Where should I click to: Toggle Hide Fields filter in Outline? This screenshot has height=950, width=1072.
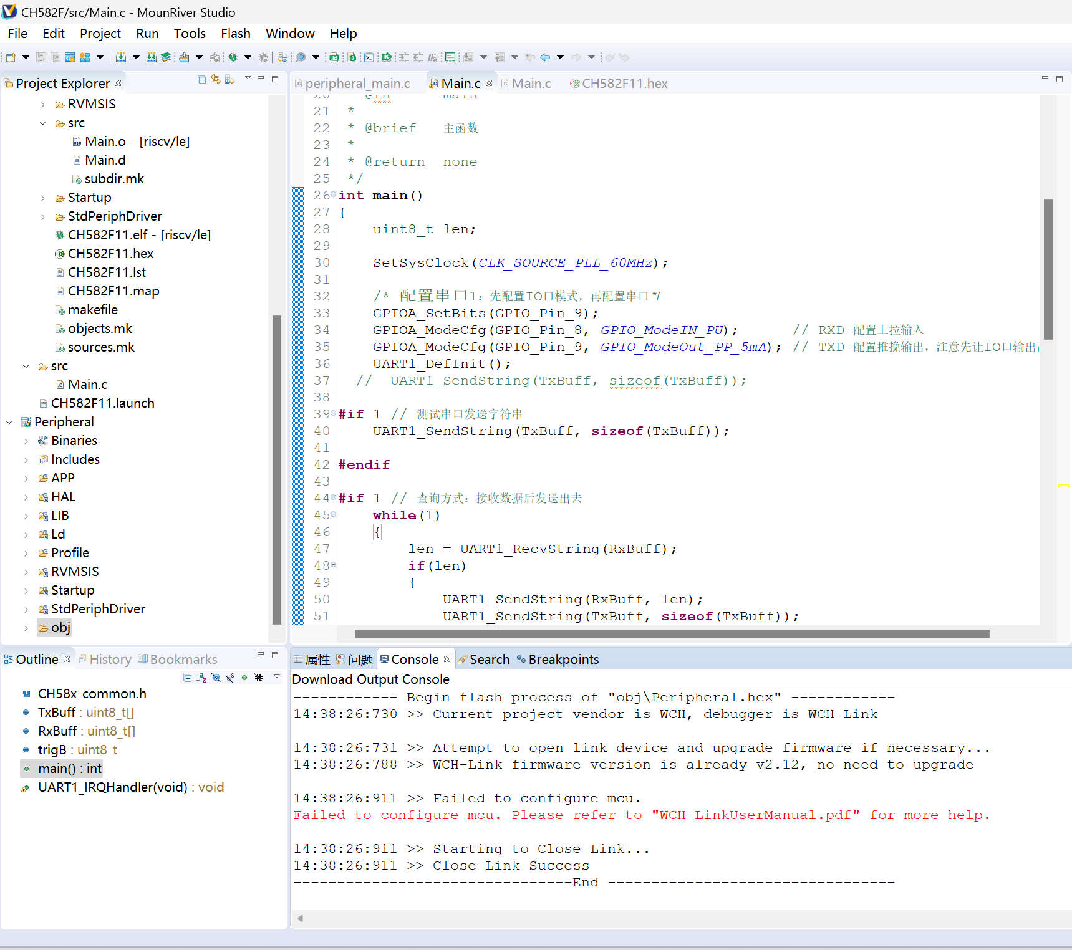click(216, 678)
